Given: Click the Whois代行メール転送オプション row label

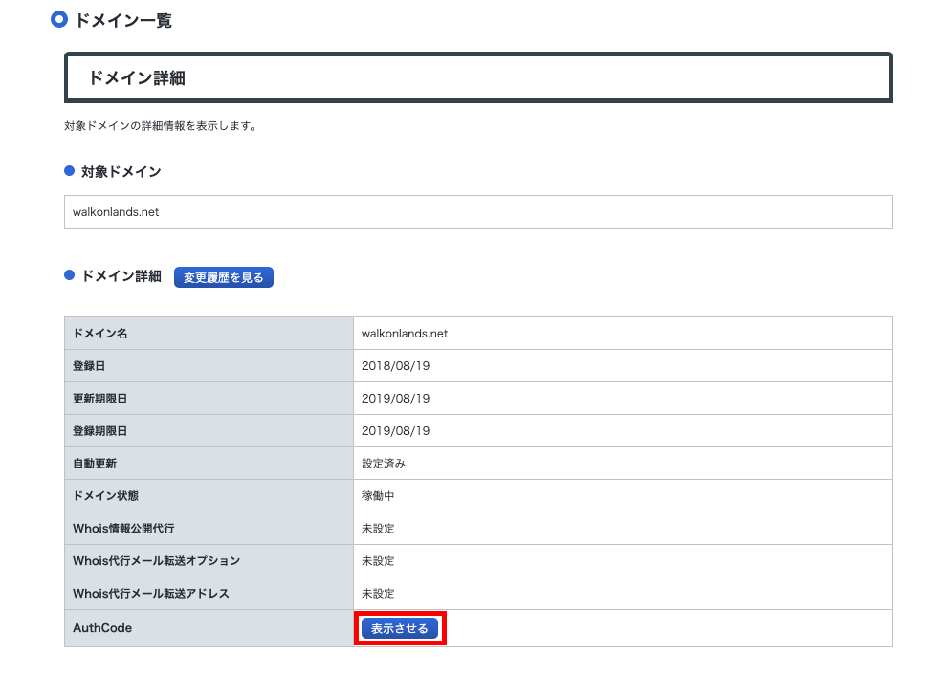Looking at the screenshot, I should [x=156, y=561].
